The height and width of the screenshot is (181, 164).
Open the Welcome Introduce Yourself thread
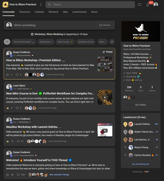point(39,160)
